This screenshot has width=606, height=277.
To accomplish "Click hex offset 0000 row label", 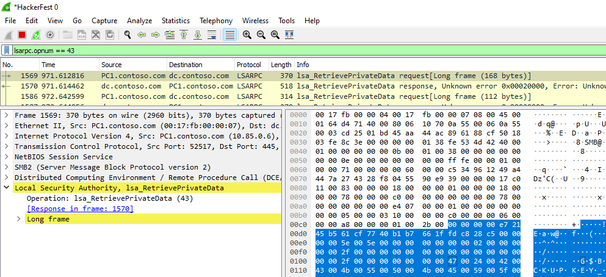I will [x=298, y=115].
